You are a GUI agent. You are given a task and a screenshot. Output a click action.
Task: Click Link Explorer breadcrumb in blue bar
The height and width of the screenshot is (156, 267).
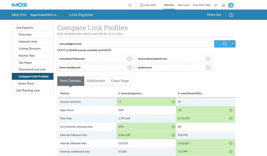(81, 15)
